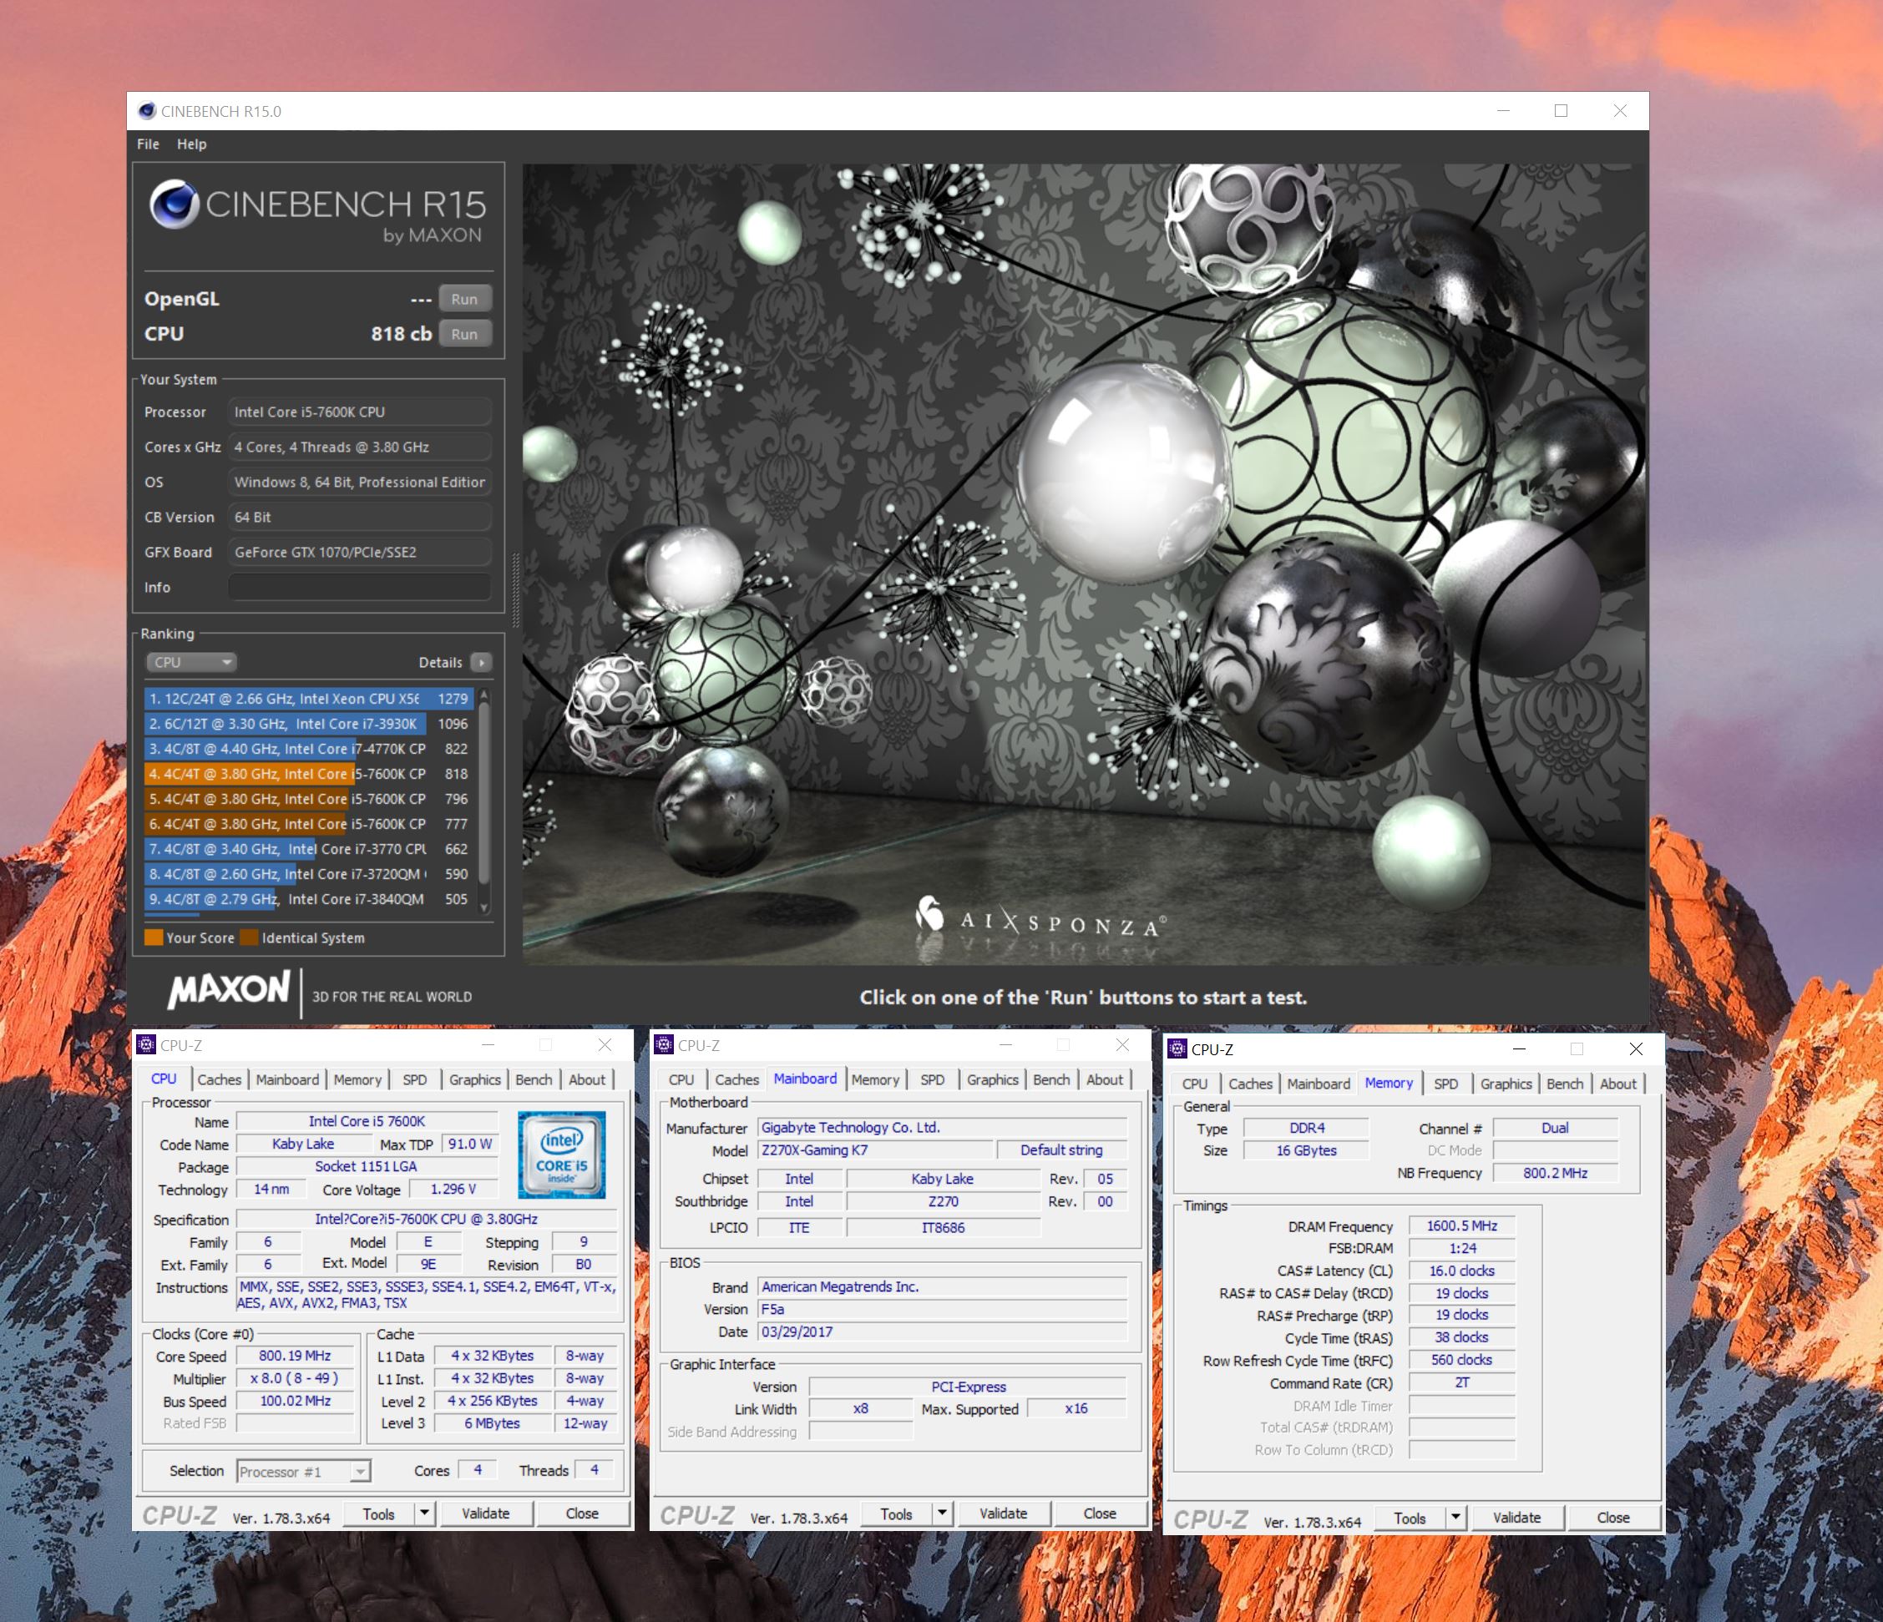Open Mainboard tab in right CPU-Z window
The width and height of the screenshot is (1883, 1622).
click(x=1319, y=1084)
